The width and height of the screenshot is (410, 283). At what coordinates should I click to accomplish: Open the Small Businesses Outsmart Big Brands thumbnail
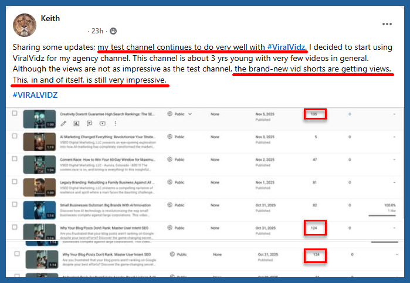[39, 210]
